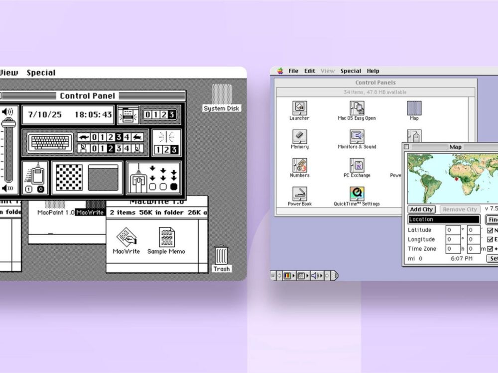Set insertion point blink rate to 1
The width and height of the screenshot is (498, 373).
coord(158,150)
